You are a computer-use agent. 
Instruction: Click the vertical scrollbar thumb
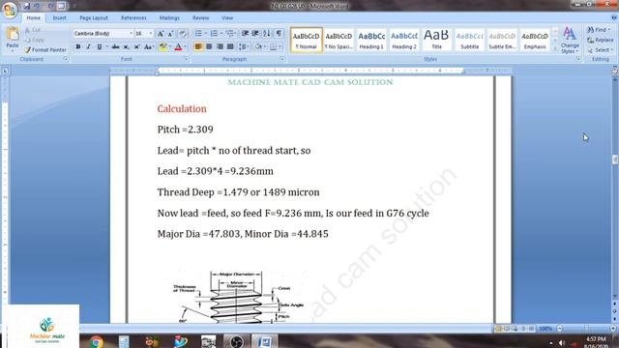tap(615, 159)
